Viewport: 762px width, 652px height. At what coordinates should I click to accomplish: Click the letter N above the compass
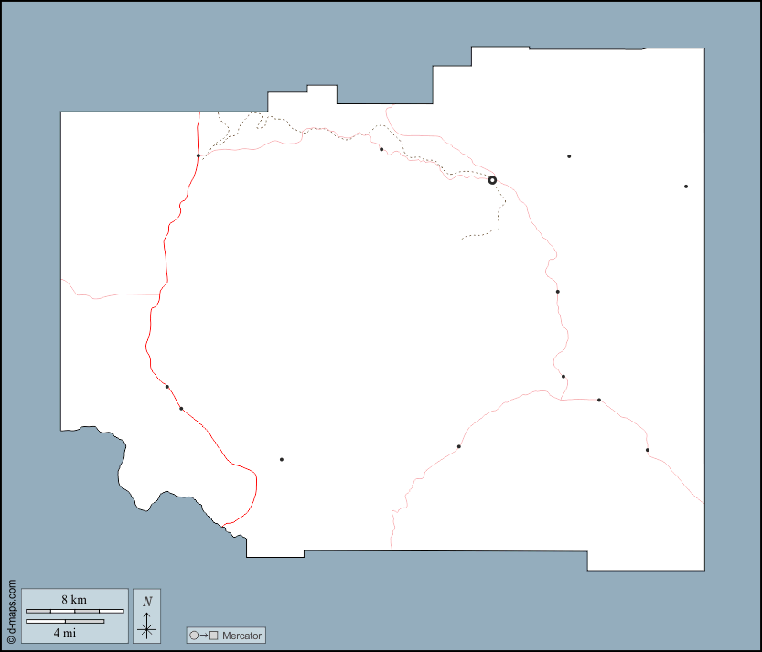[x=146, y=602]
